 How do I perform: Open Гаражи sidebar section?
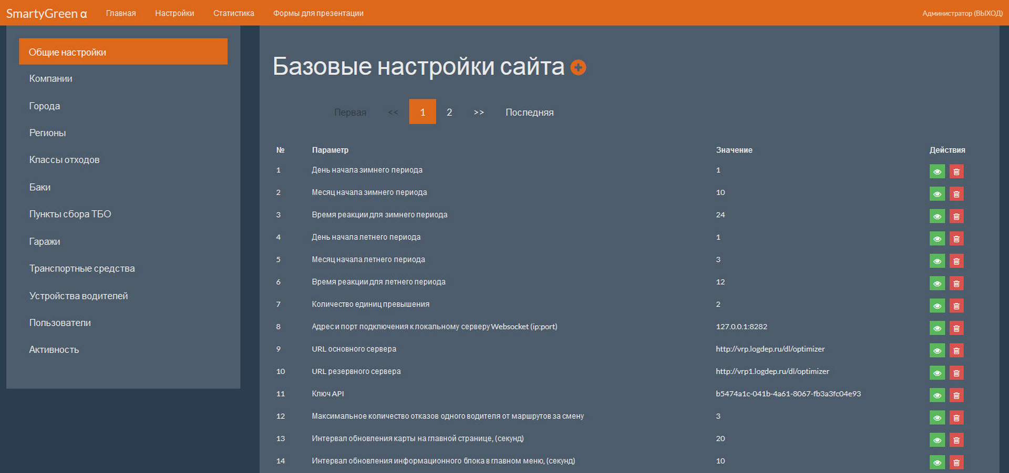[45, 241]
